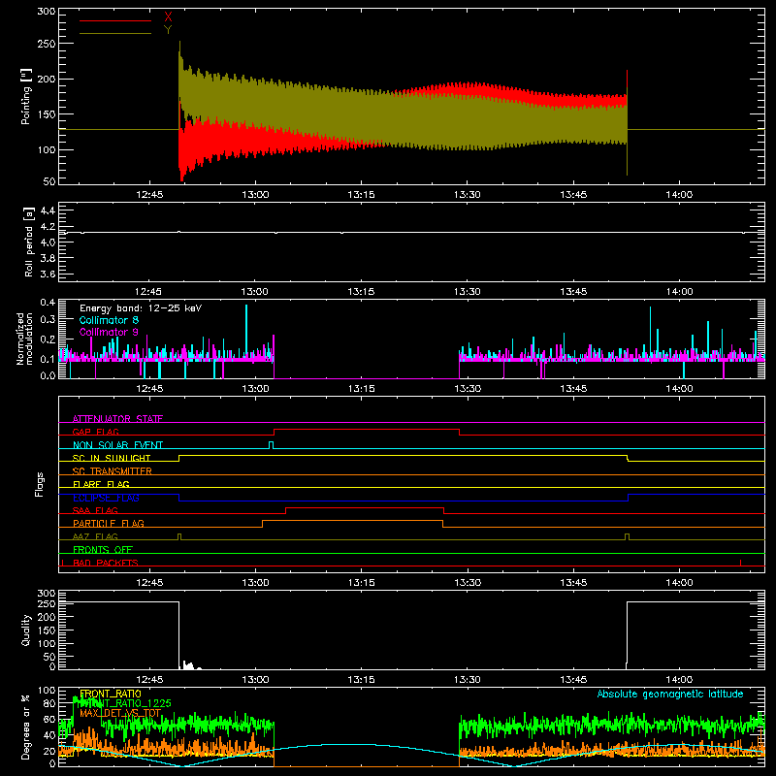
Task: Click 13:00 tick under Pointing plot
Action: (x=255, y=195)
